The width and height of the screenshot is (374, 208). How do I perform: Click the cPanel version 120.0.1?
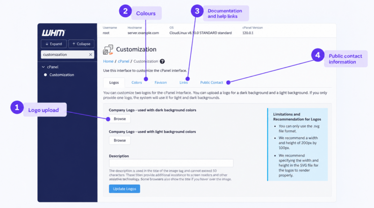tap(248, 33)
